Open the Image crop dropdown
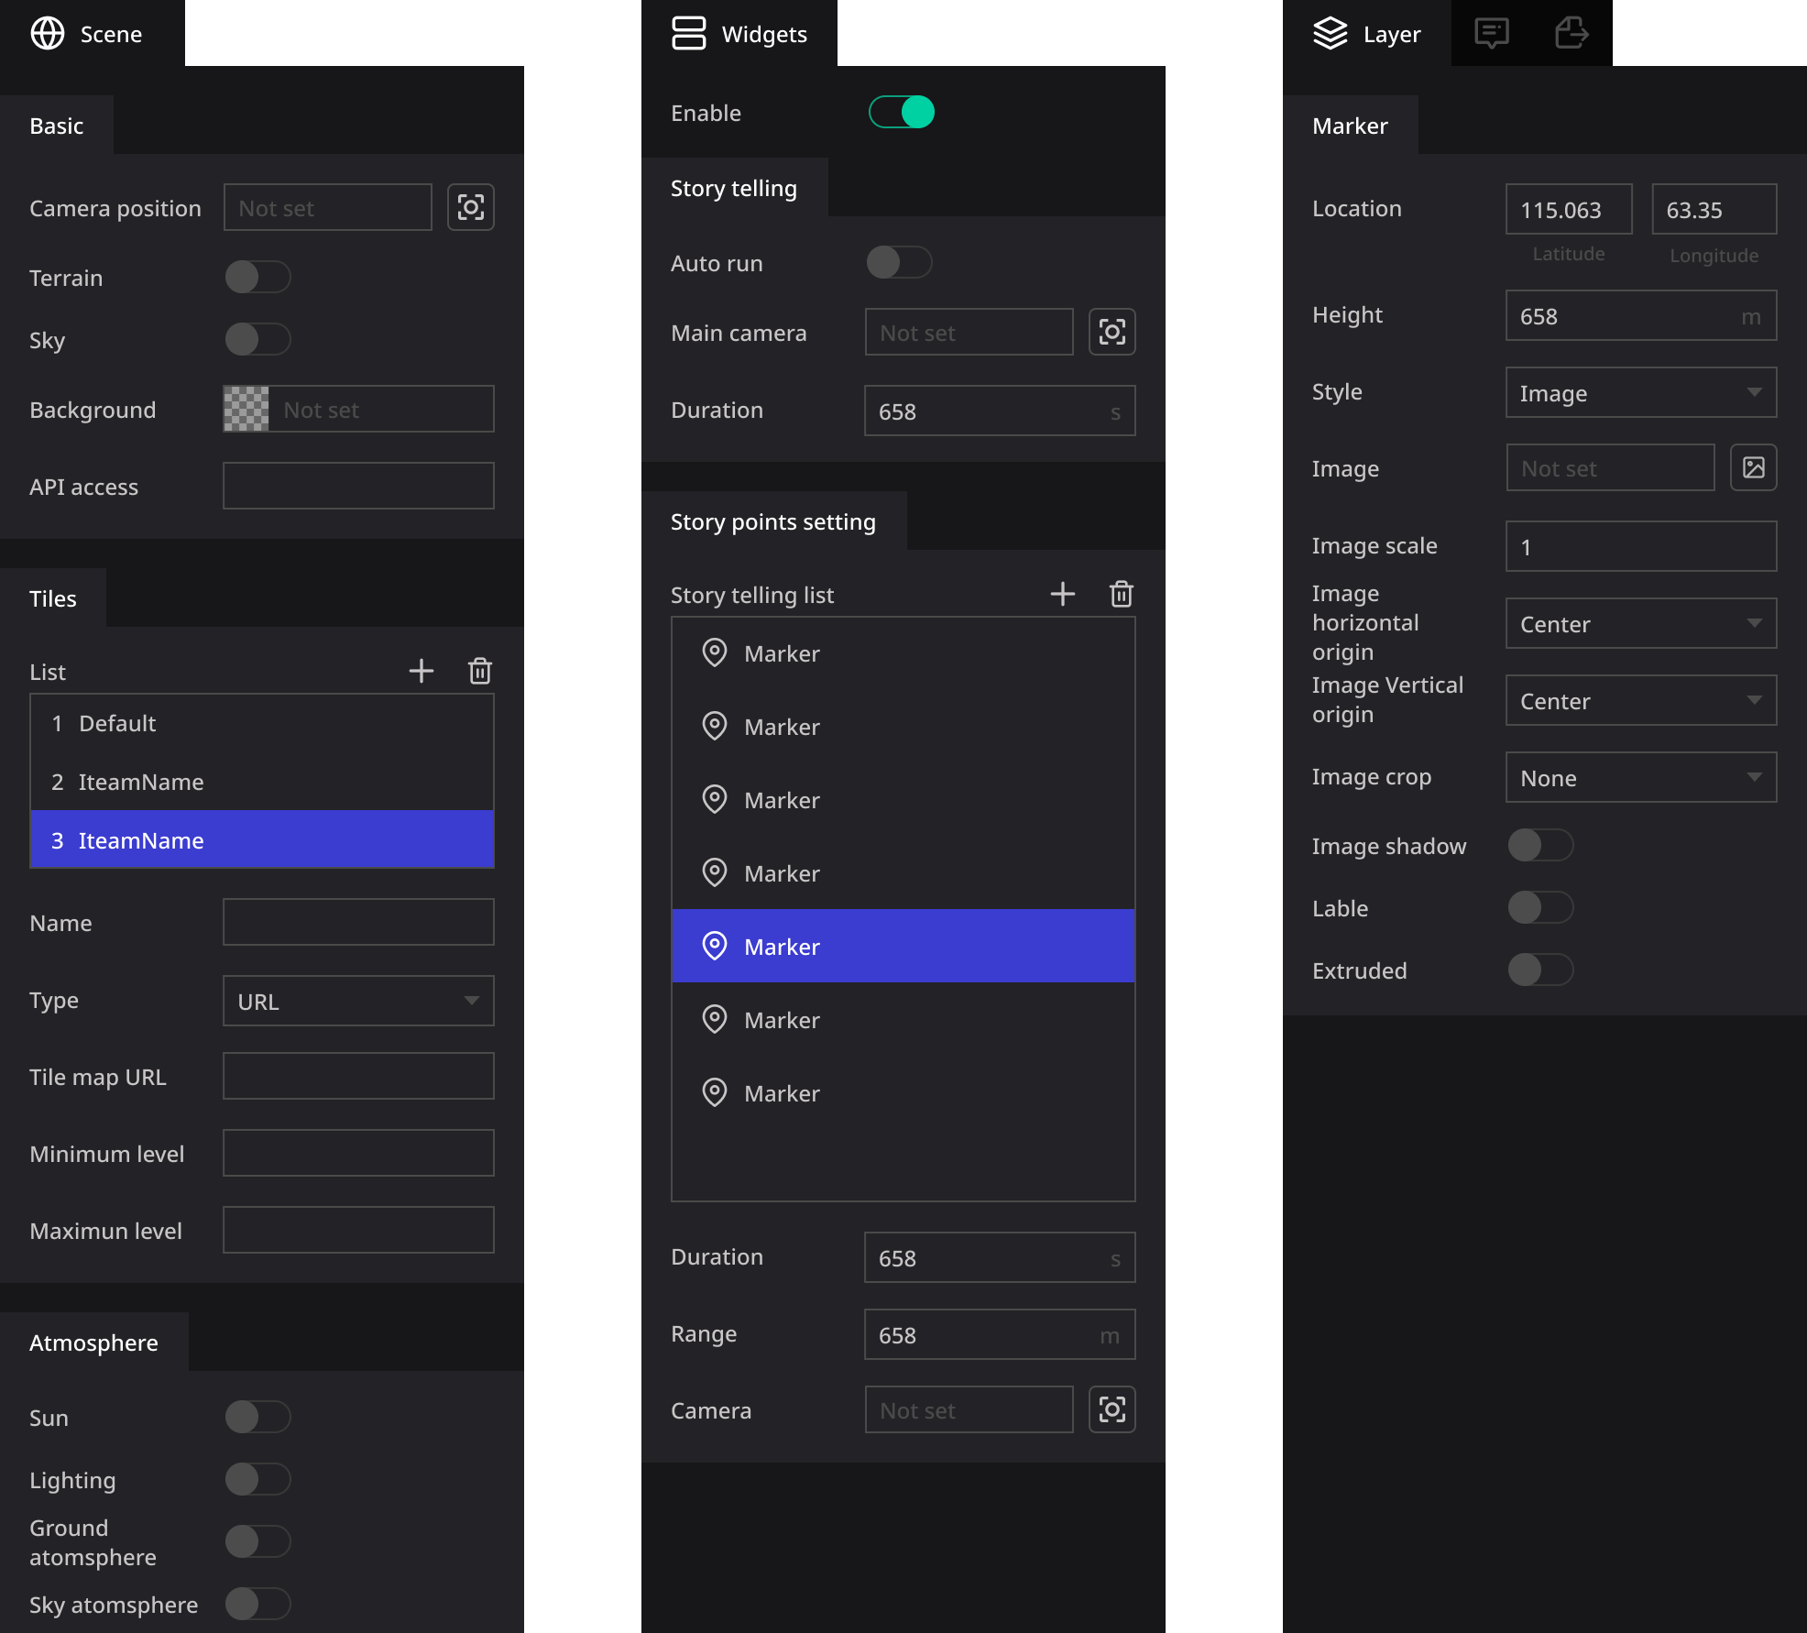 tap(1642, 777)
